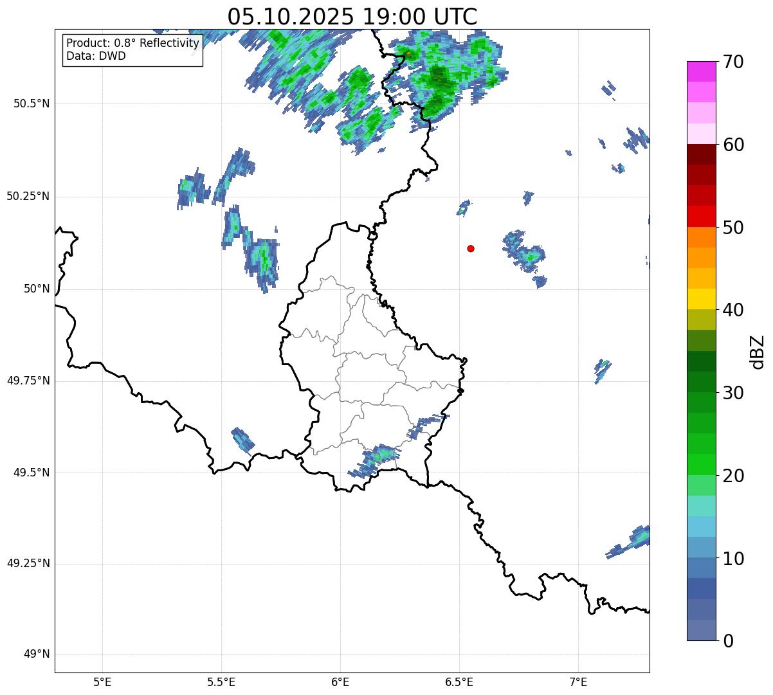Click the colorbar tick label 20

coord(732,476)
